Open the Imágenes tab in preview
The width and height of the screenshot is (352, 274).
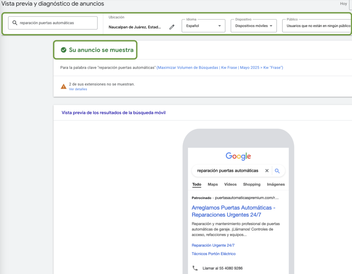coord(276,184)
